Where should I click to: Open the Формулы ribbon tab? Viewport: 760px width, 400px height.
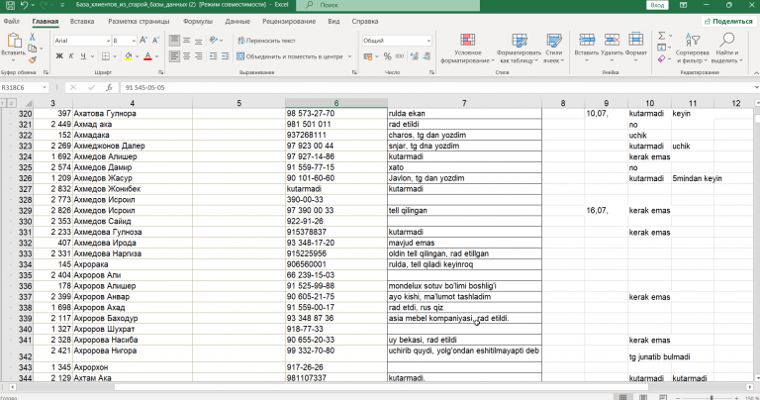(198, 22)
